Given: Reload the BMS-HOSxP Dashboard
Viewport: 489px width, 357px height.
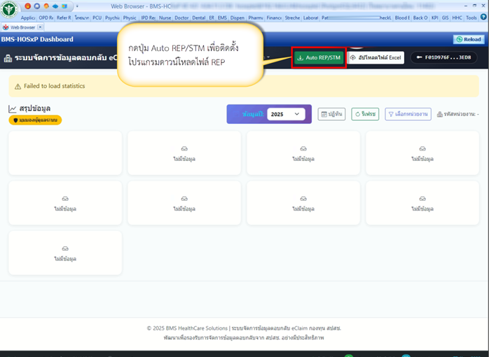Looking at the screenshot, I should pyautogui.click(x=468, y=39).
